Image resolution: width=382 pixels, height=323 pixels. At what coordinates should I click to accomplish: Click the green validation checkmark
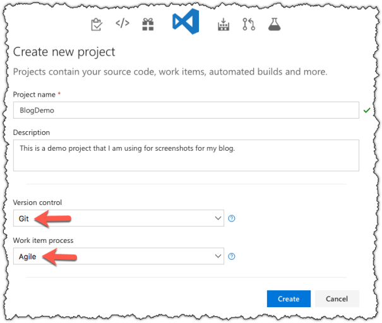tap(367, 110)
